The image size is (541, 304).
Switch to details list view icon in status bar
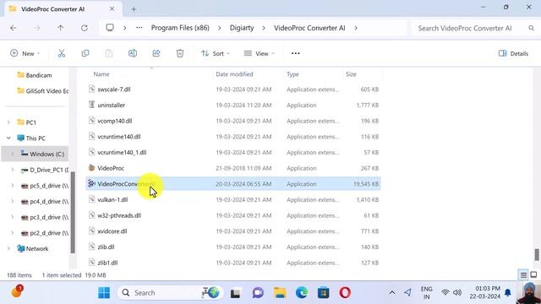pos(523,274)
